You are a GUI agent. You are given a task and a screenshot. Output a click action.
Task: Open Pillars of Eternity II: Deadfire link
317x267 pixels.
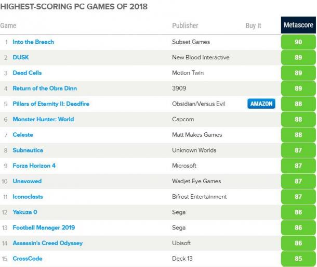[x=51, y=104]
